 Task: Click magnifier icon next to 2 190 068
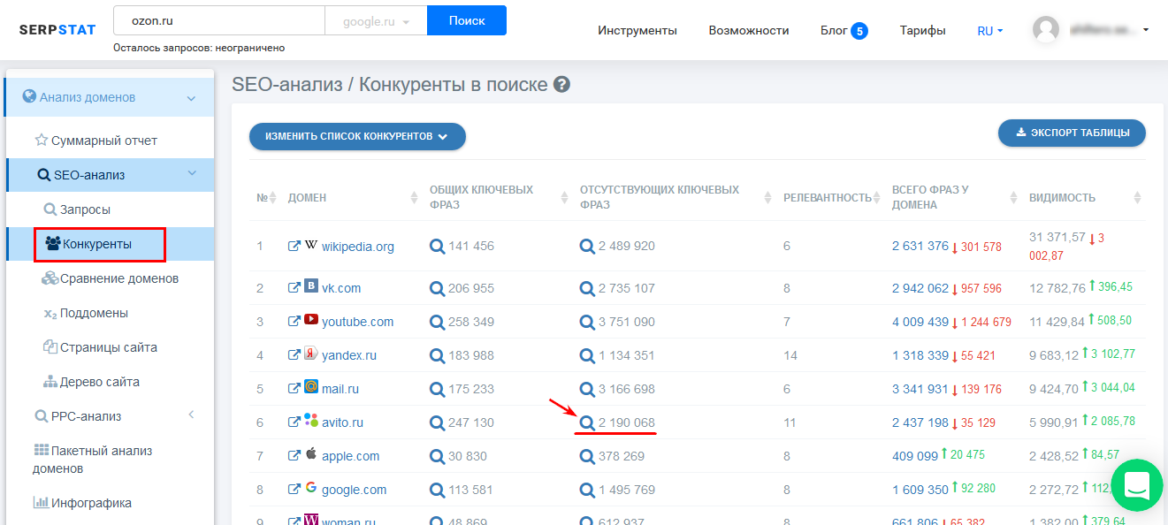(587, 422)
